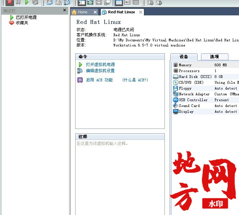Click the Console view toolbar icon

click(136, 2)
